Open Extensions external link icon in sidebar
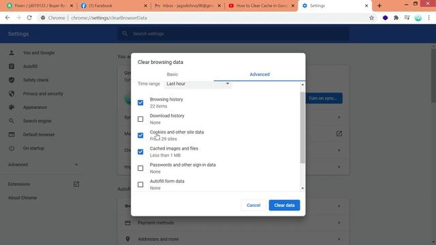 (x=76, y=184)
